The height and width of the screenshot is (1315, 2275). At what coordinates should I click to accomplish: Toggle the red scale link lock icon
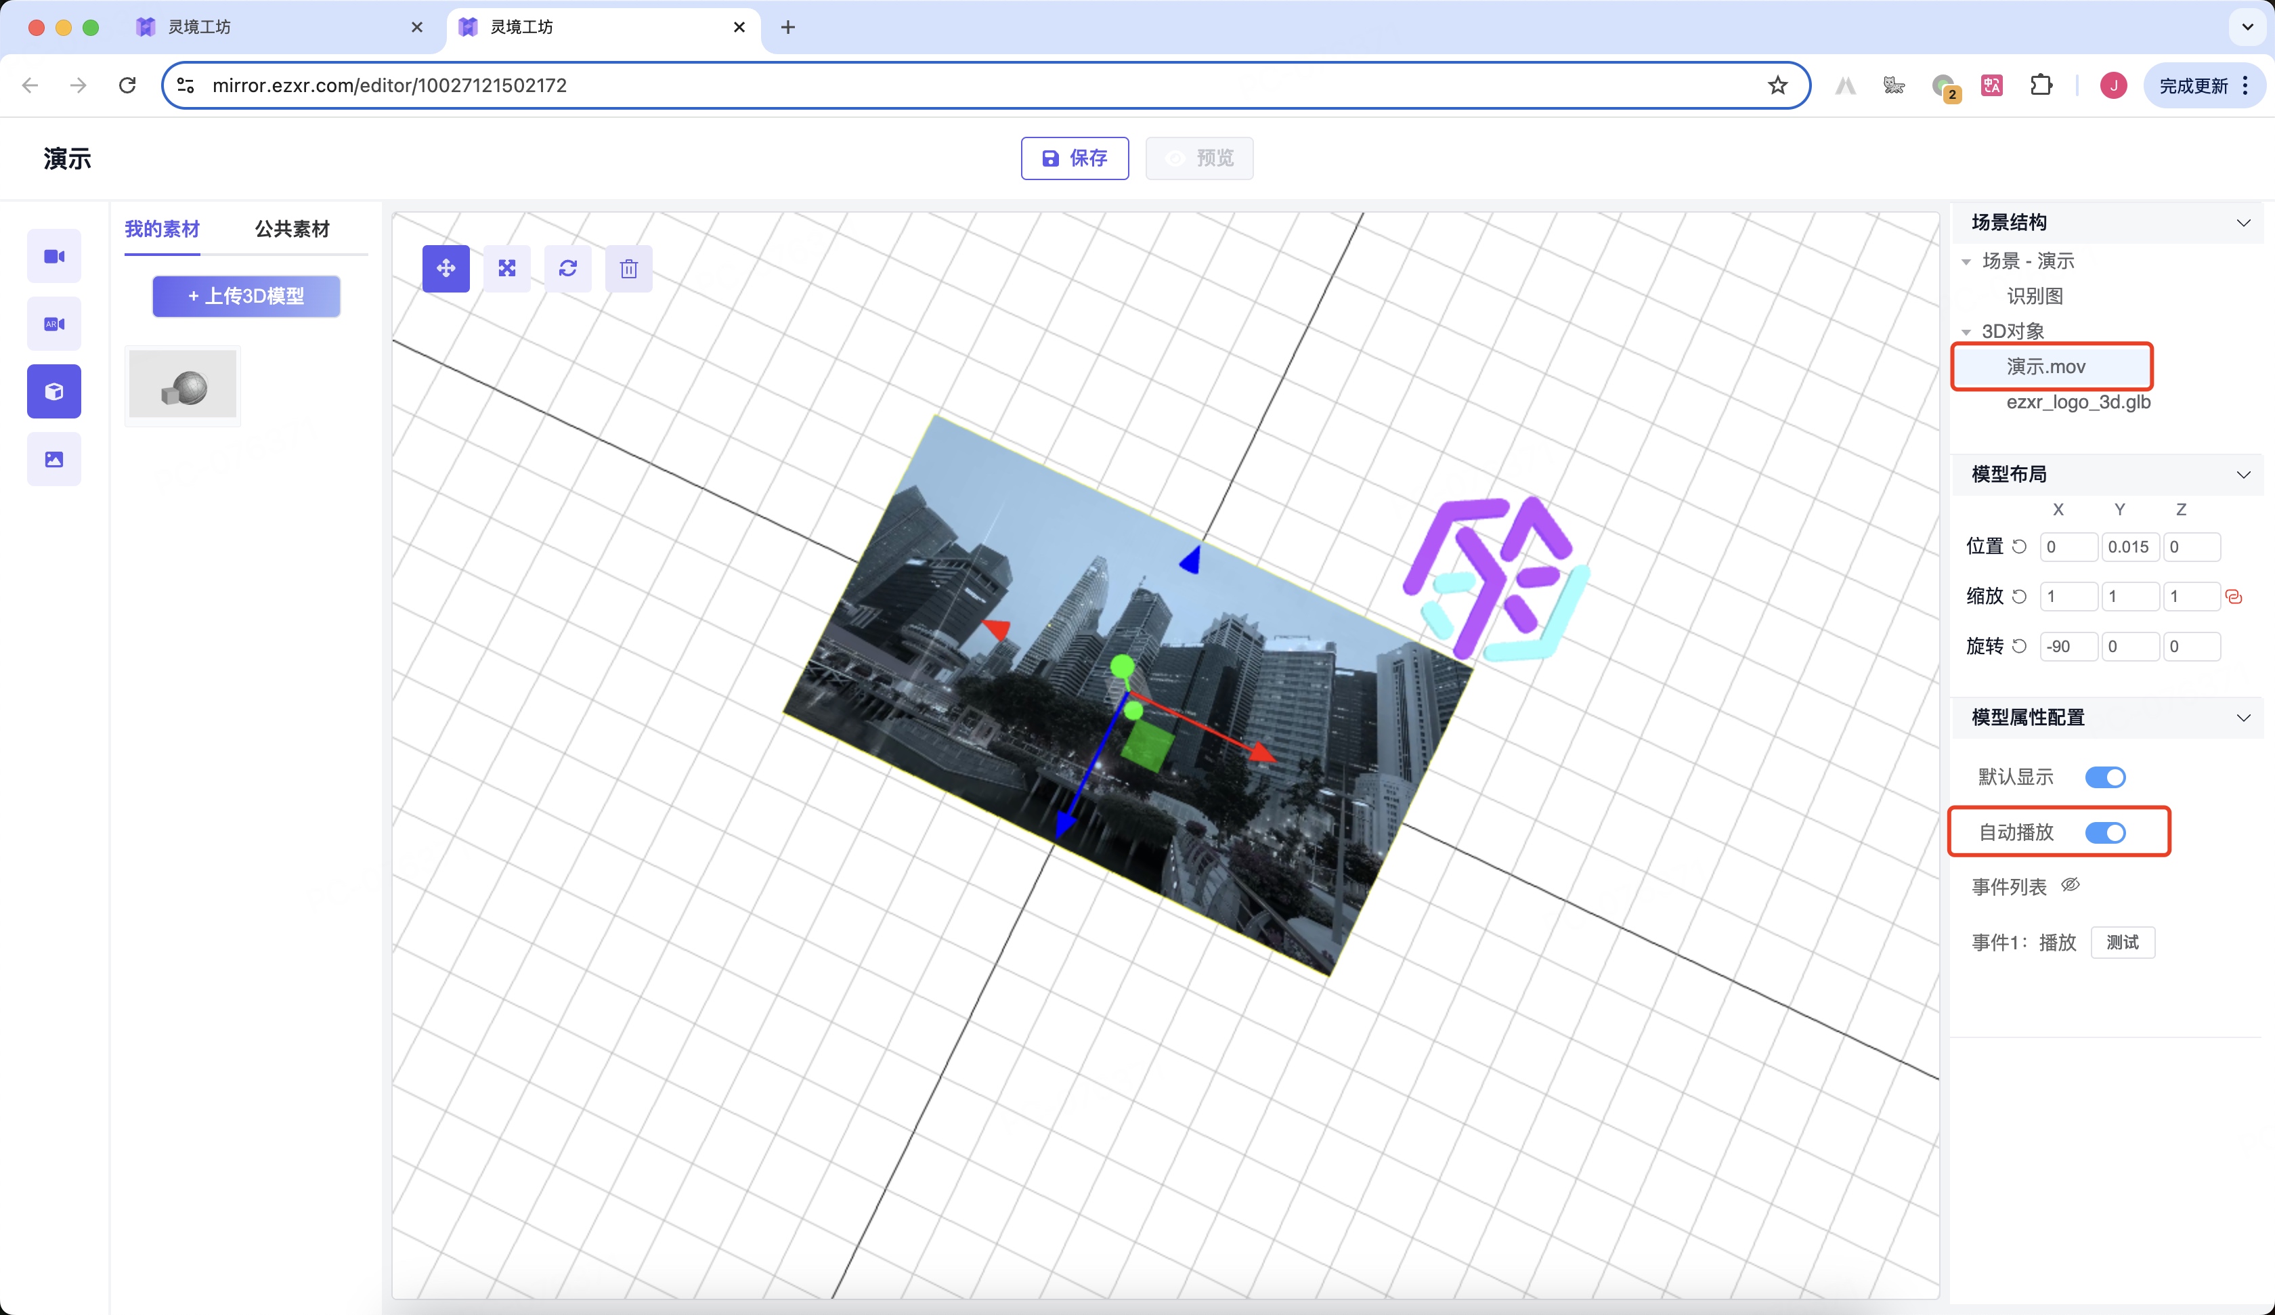(2234, 596)
